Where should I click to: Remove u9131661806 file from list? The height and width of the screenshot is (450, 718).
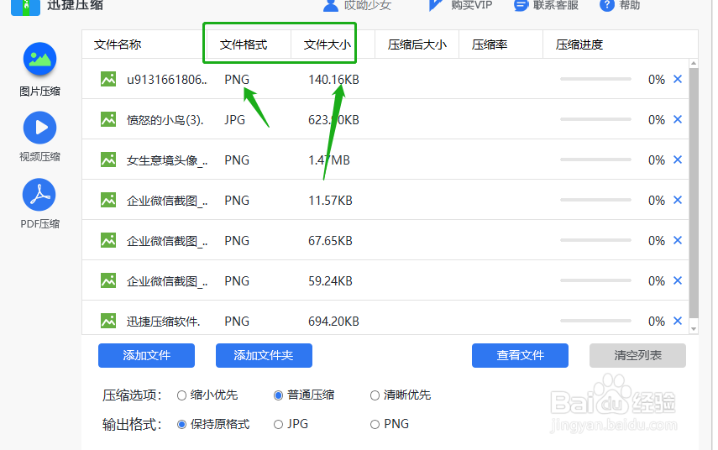[x=678, y=79]
